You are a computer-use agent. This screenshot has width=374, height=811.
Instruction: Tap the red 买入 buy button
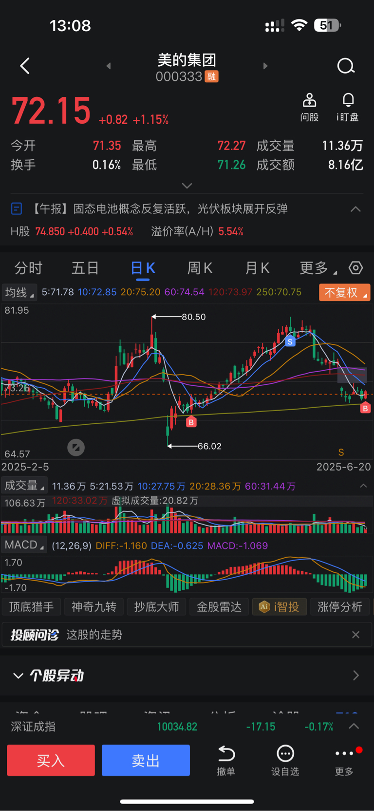pos(51,760)
